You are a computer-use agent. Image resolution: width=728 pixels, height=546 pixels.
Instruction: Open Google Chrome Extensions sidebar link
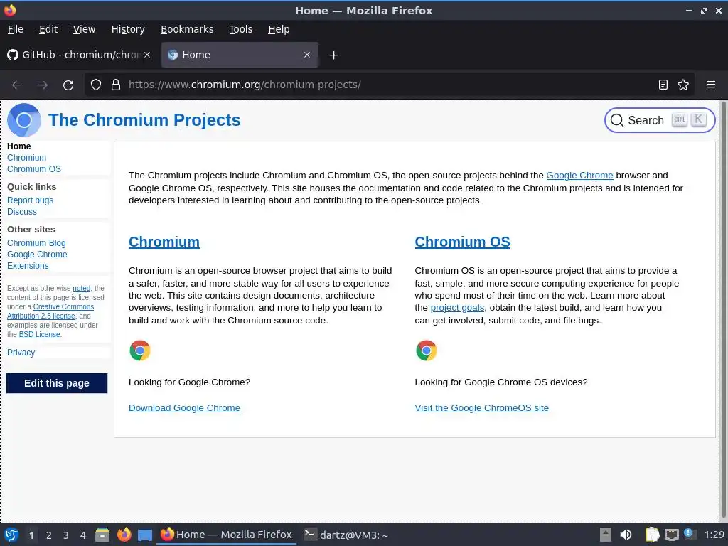37,260
